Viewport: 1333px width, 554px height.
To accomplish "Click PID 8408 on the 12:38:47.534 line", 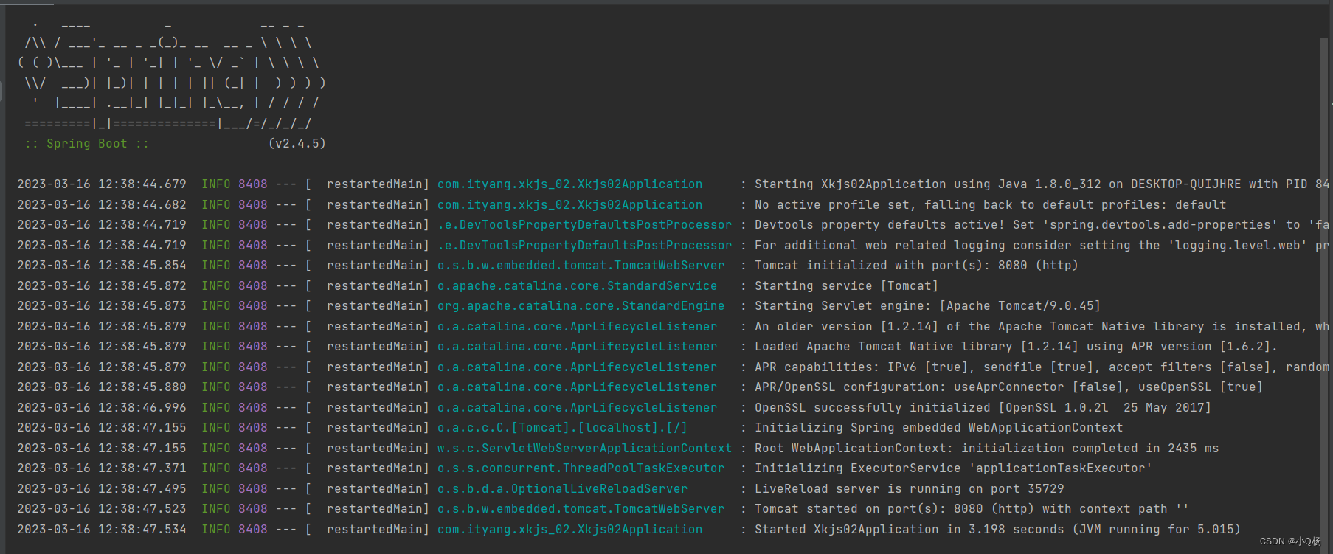I will coord(253,530).
